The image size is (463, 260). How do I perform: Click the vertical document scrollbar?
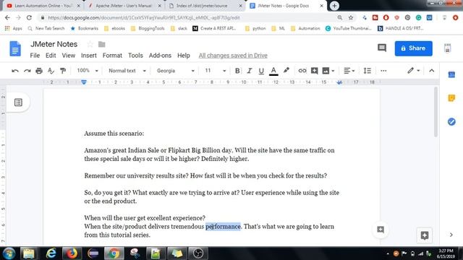pyautogui.click(x=436, y=112)
